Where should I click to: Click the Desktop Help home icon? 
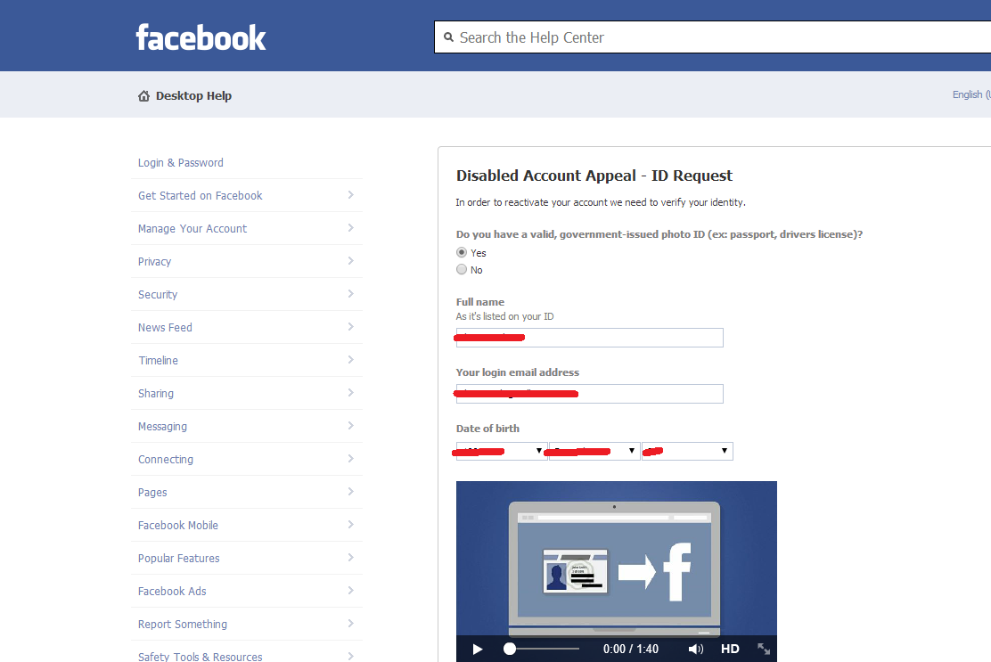pyautogui.click(x=144, y=96)
